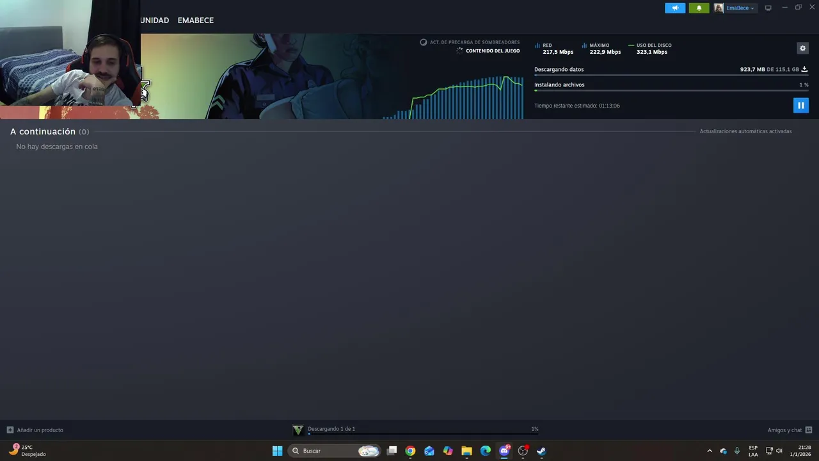819x461 pixels.
Task: Open the EMABECE profile menu
Action: pyautogui.click(x=196, y=20)
